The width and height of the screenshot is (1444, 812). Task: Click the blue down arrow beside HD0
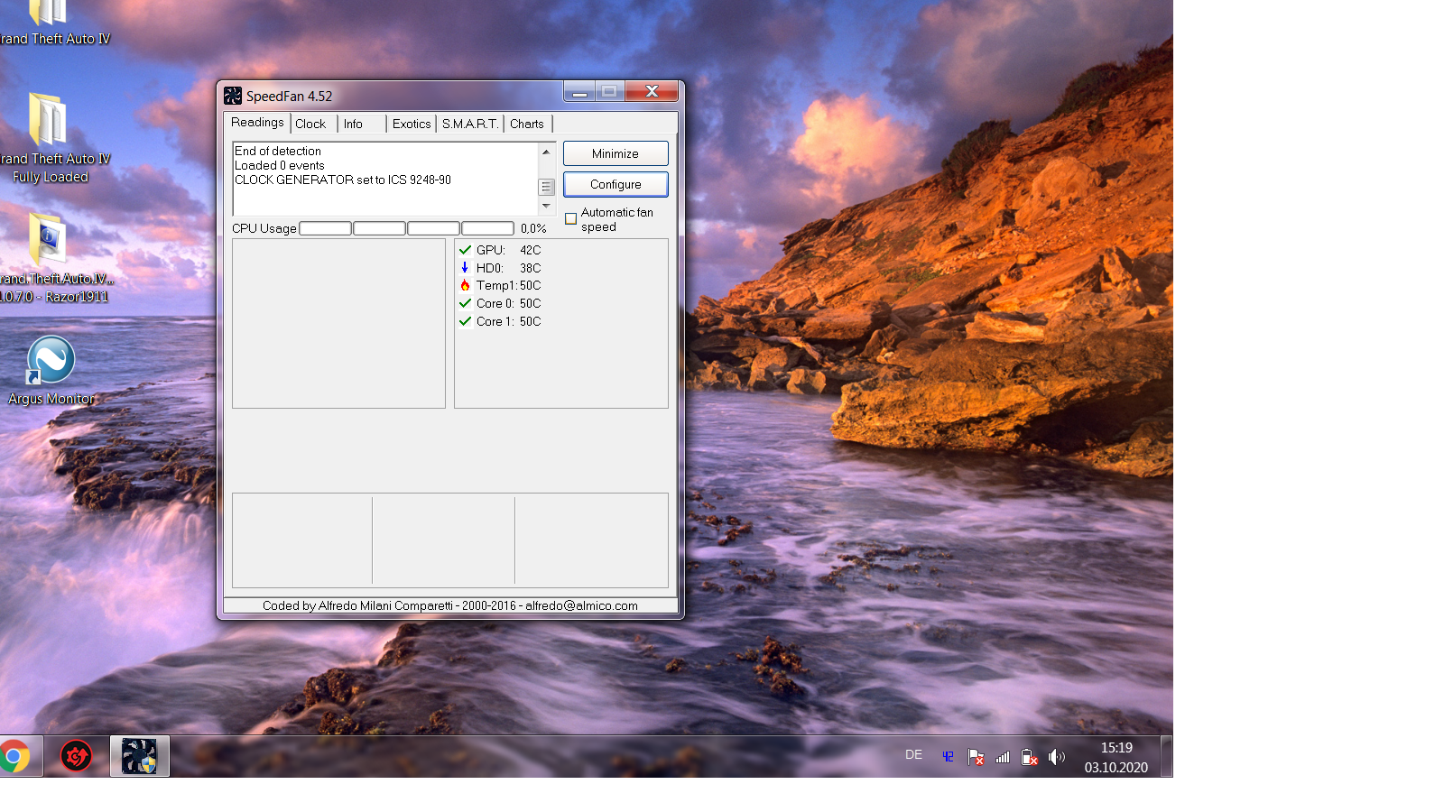pos(465,268)
